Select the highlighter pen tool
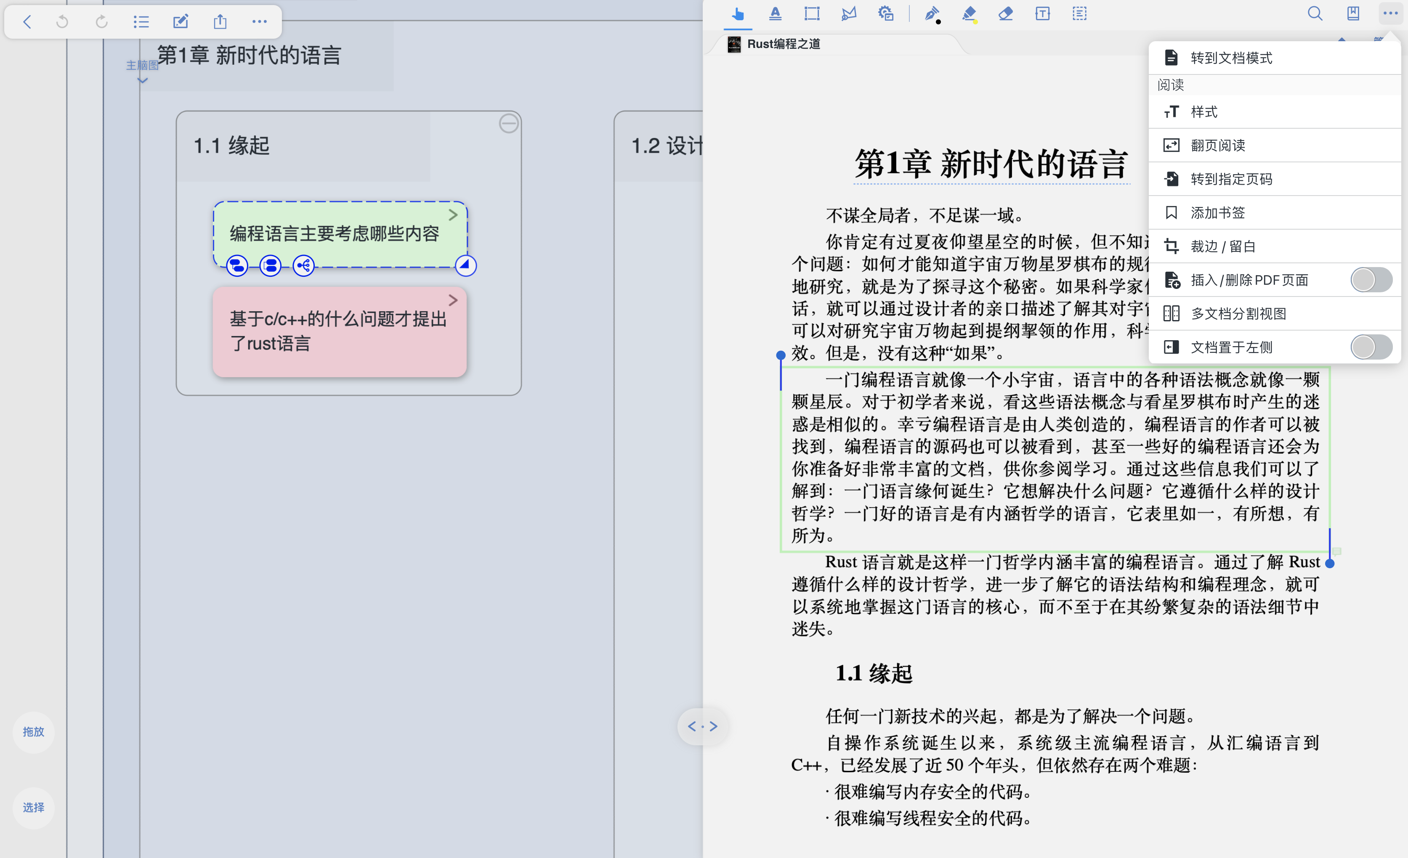Screen dimensions: 1408x858 (969, 14)
